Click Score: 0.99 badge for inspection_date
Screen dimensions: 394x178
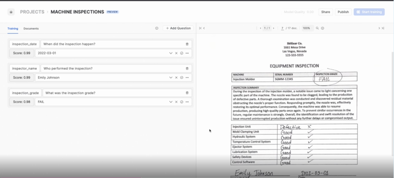click(22, 53)
